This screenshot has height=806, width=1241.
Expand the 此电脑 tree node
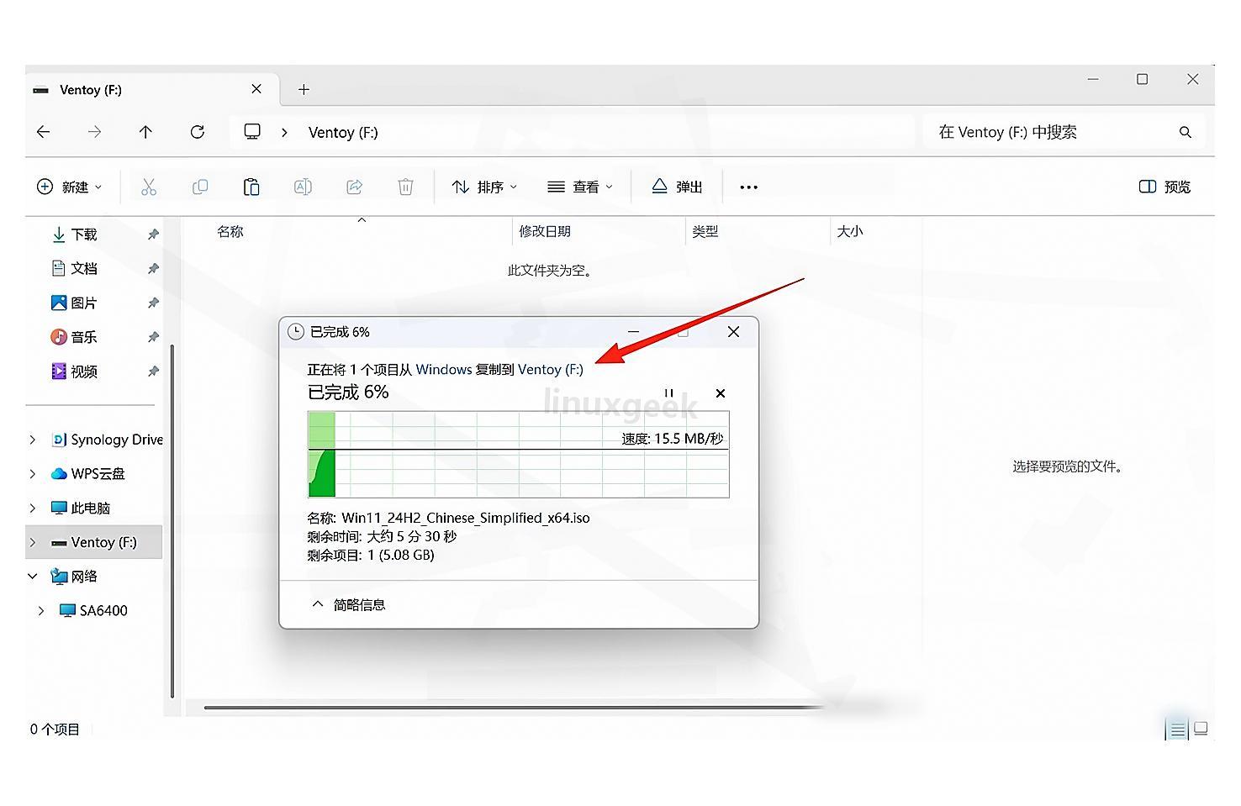[x=33, y=508]
